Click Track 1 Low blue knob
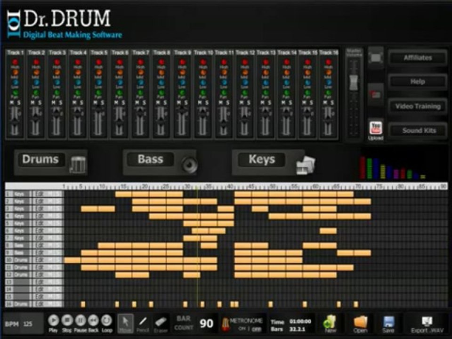The height and width of the screenshot is (339, 452). click(15, 82)
